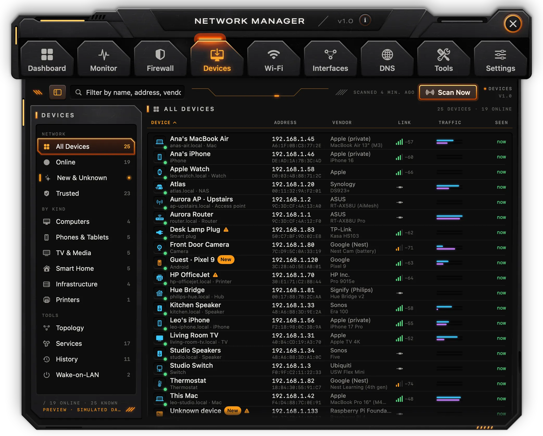Click the access point icon for Aurora AP
Screen dimensions: 543x436
[160, 202]
